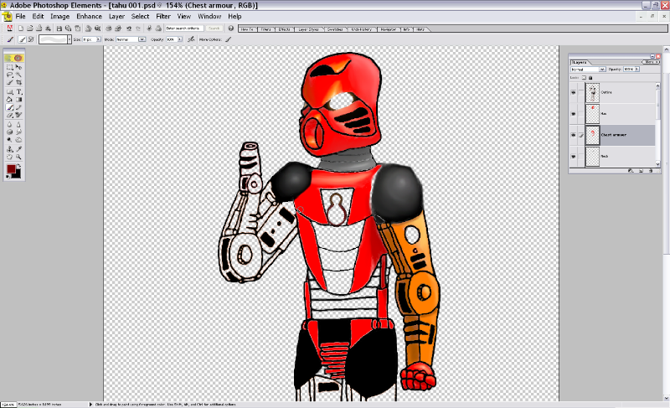
Task: Select the Red Eye Brush tool
Action: (x=18, y=115)
